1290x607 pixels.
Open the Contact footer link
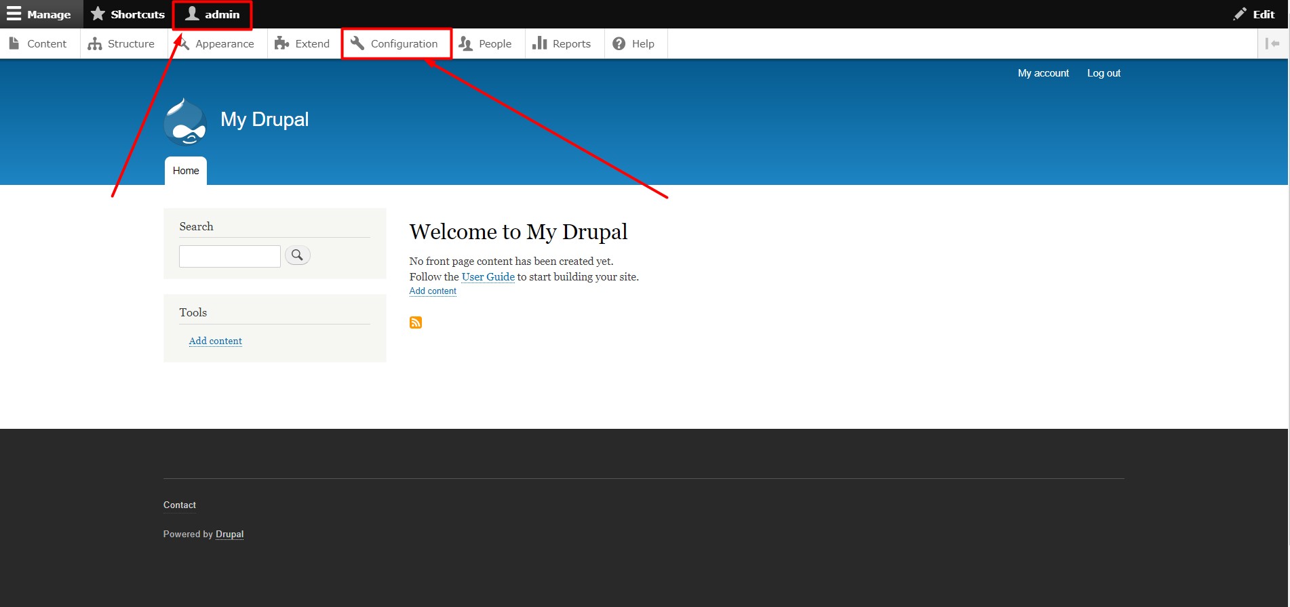[180, 505]
